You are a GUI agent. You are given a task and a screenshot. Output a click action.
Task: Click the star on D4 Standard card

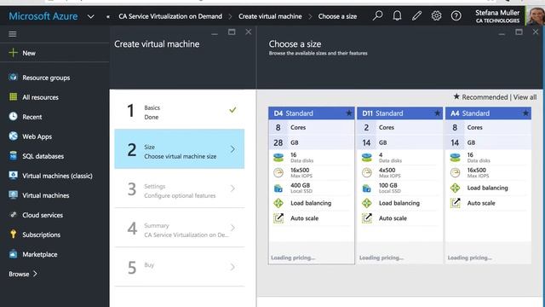348,113
